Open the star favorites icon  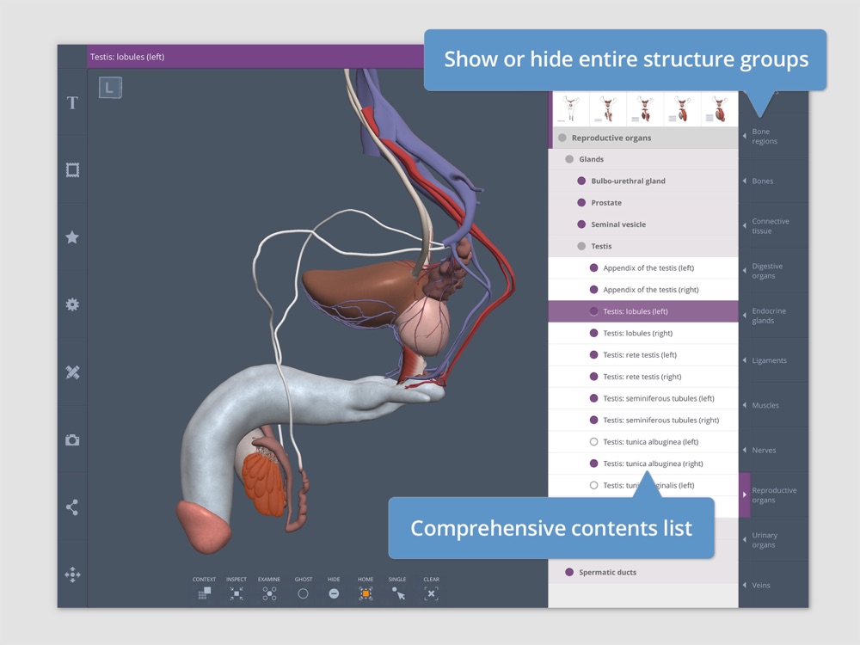click(72, 237)
